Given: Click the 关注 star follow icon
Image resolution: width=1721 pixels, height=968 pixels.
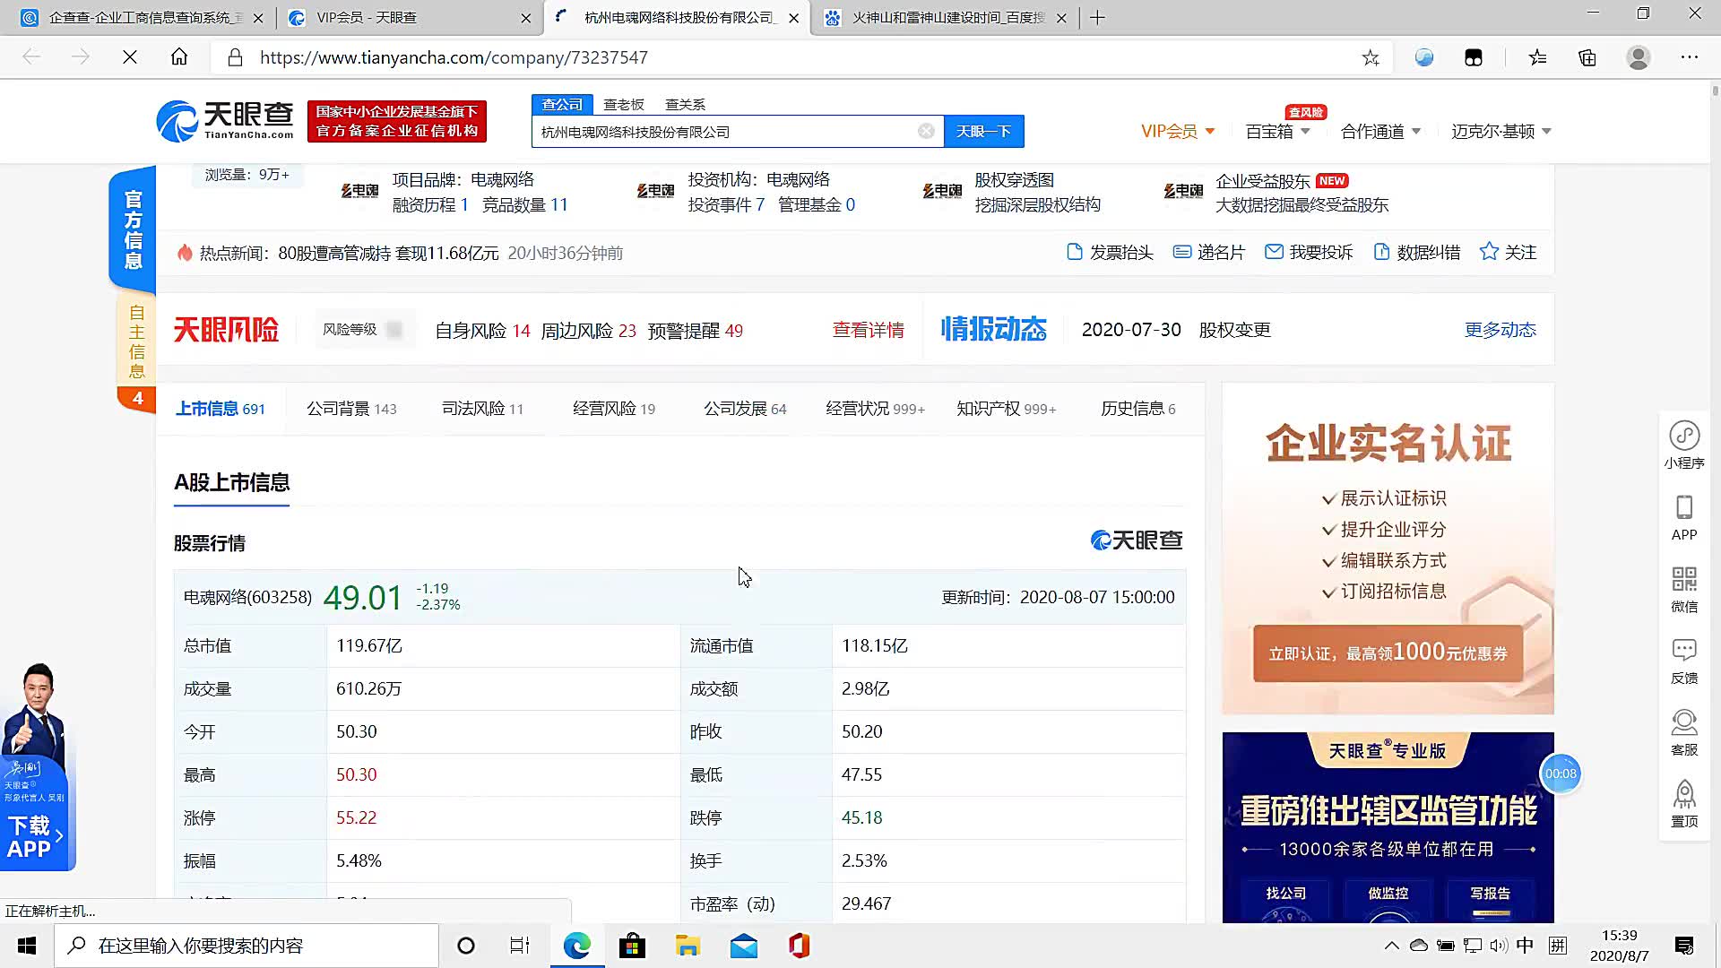Looking at the screenshot, I should tap(1508, 253).
